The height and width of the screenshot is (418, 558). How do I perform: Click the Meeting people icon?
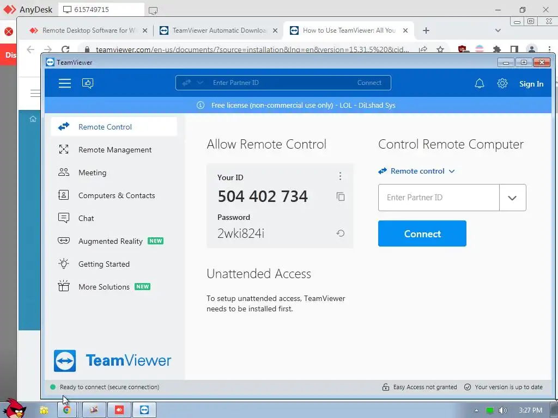(64, 173)
